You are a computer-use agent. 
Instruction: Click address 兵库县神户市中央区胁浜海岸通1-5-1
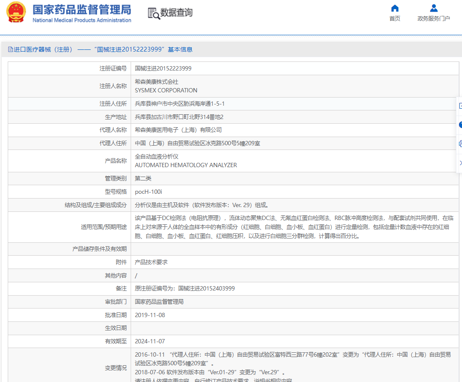click(x=180, y=104)
